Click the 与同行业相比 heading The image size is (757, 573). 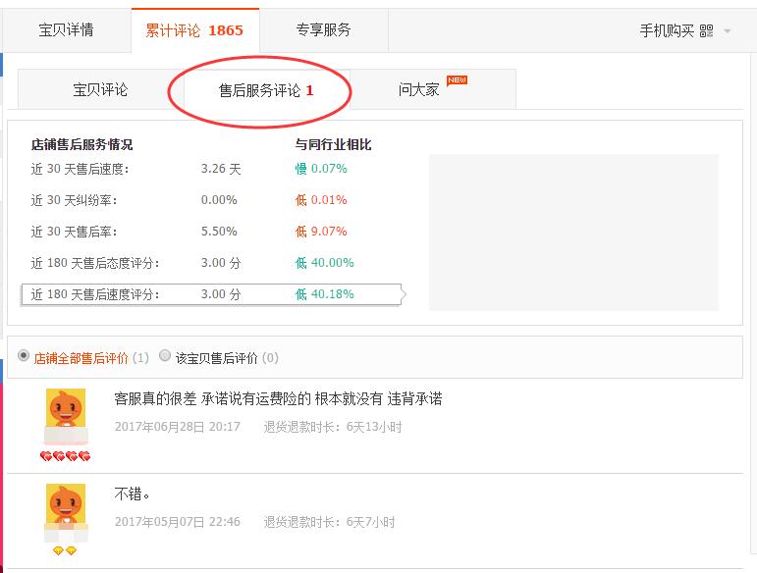click(333, 144)
